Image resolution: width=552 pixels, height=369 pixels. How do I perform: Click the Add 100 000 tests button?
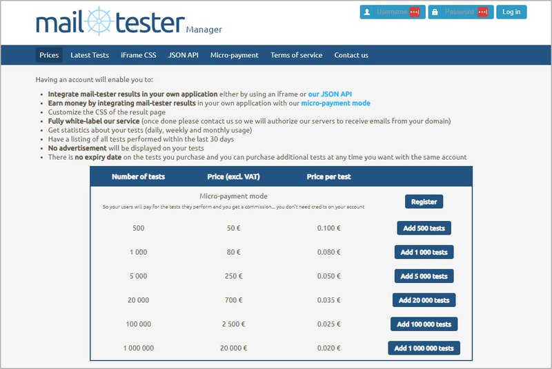click(x=424, y=324)
